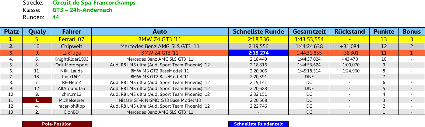Click the total time 1:44:53,624

[309, 65]
